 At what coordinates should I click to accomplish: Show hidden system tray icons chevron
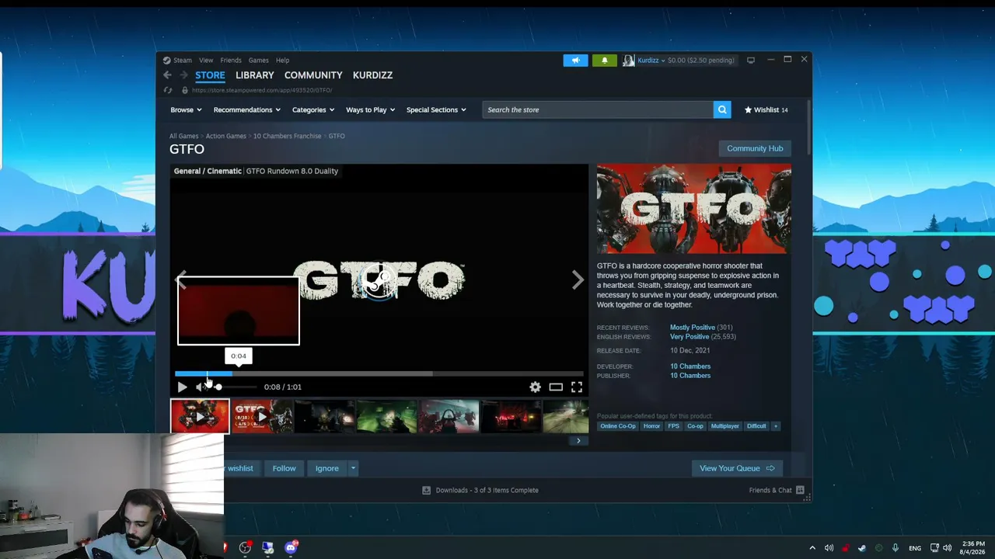812,548
